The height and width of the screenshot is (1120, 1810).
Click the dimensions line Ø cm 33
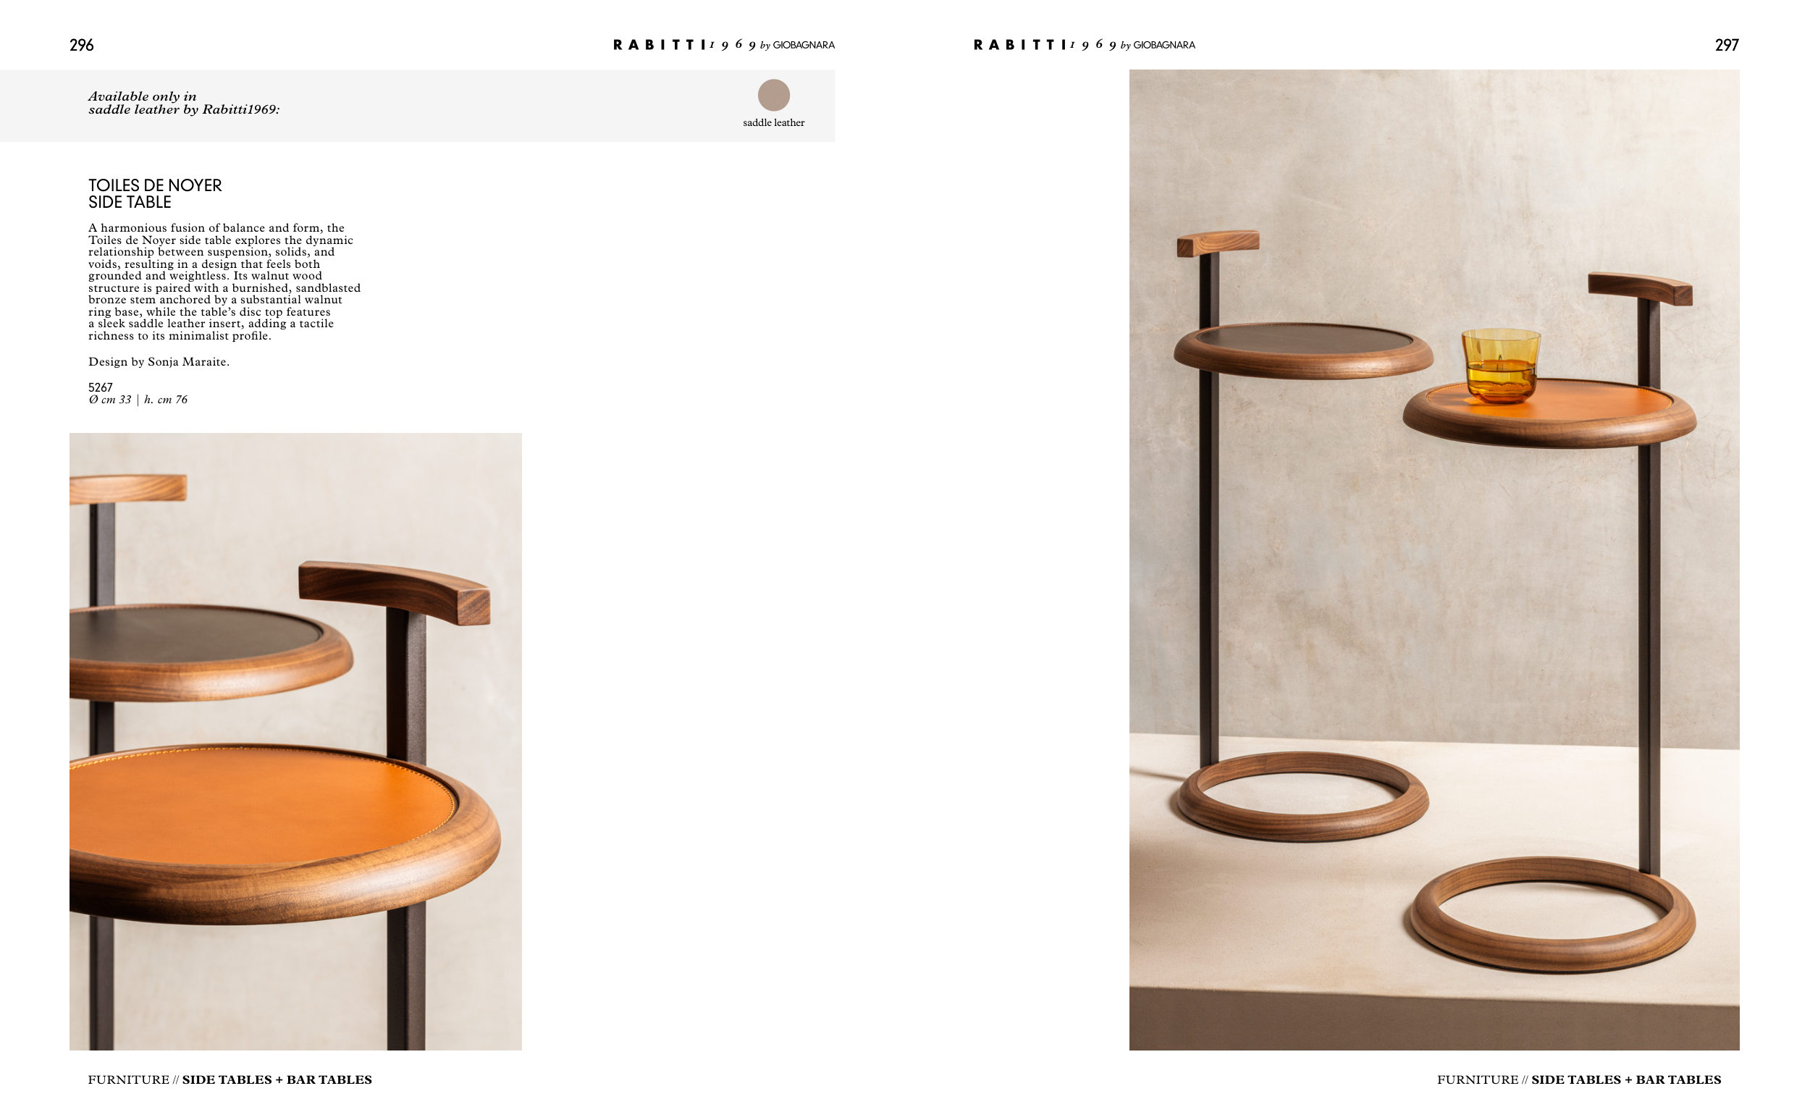138,399
